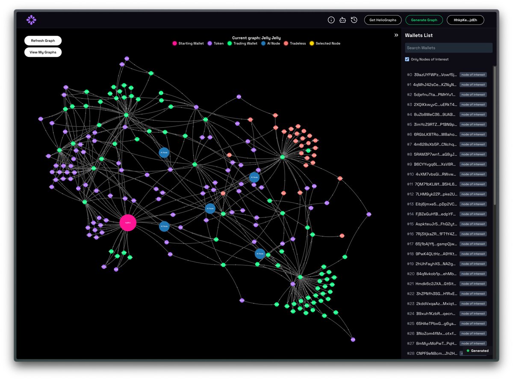Click the node of interest tag on wallet #5
This screenshot has width=513, height=380.
[473, 124]
